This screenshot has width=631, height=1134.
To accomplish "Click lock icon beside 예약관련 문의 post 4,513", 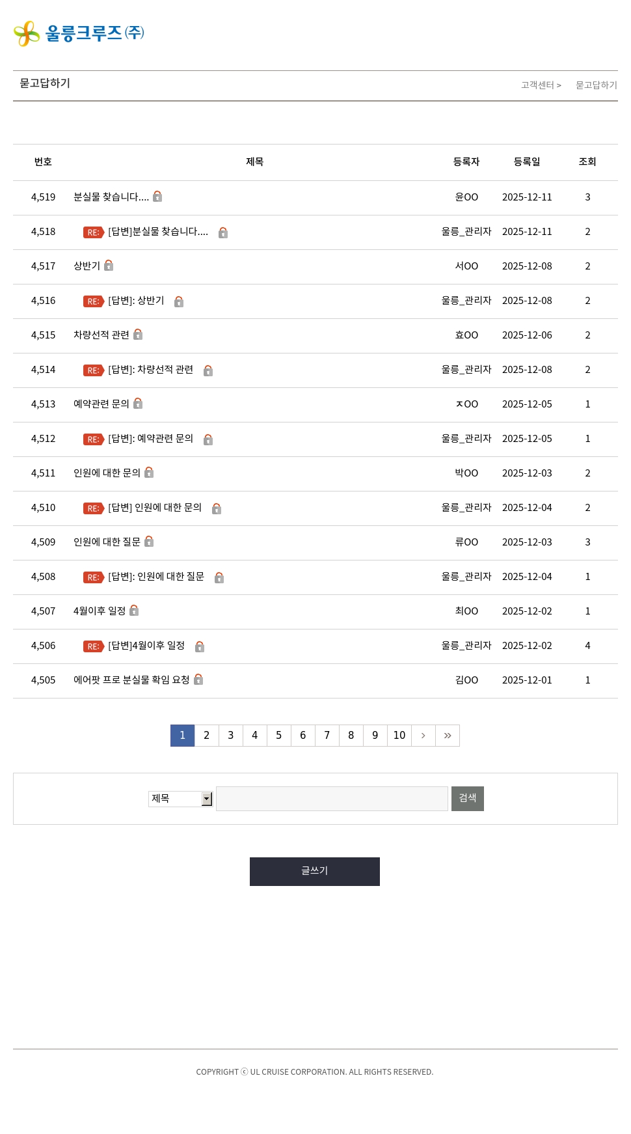I will tap(138, 404).
